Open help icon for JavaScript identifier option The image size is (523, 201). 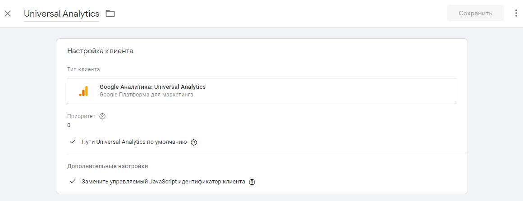tap(252, 182)
